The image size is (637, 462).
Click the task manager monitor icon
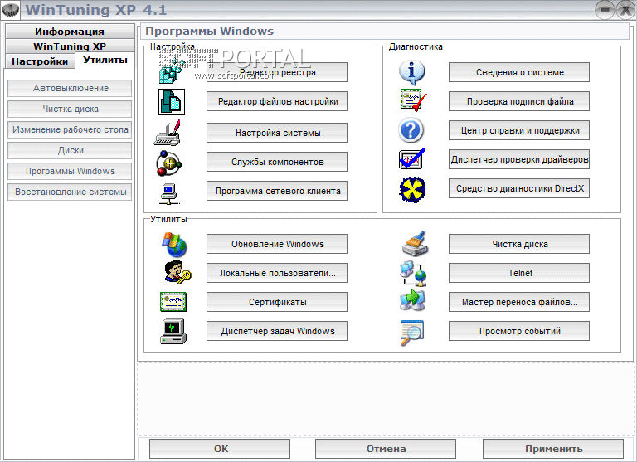click(x=173, y=331)
